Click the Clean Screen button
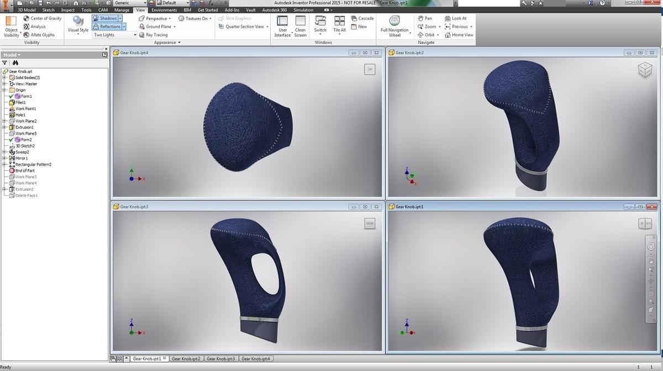Image resolution: width=663 pixels, height=371 pixels. [300, 25]
